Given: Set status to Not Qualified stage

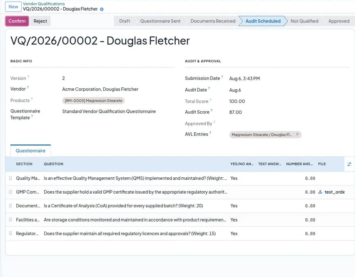Looking at the screenshot, I should 304,21.
